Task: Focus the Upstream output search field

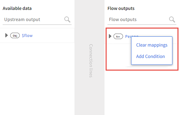Action: tap(33, 20)
